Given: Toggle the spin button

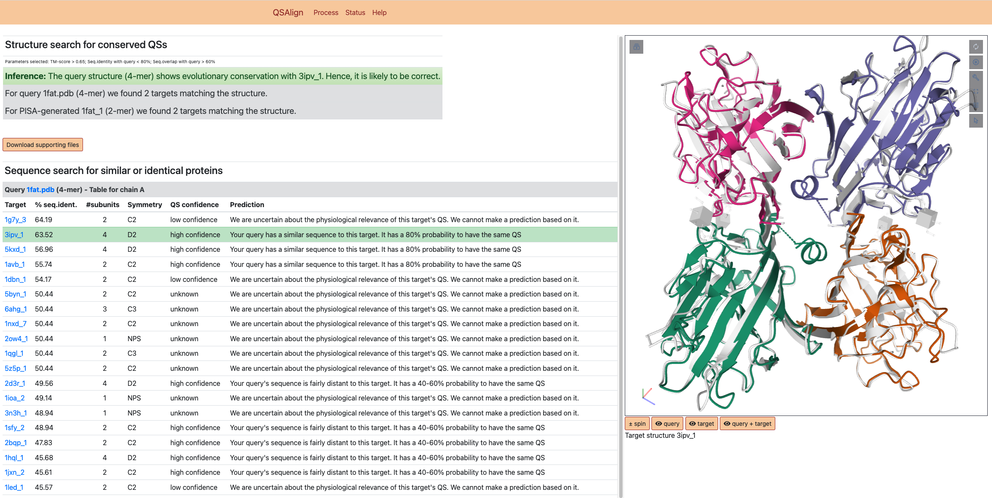Looking at the screenshot, I should pyautogui.click(x=637, y=424).
